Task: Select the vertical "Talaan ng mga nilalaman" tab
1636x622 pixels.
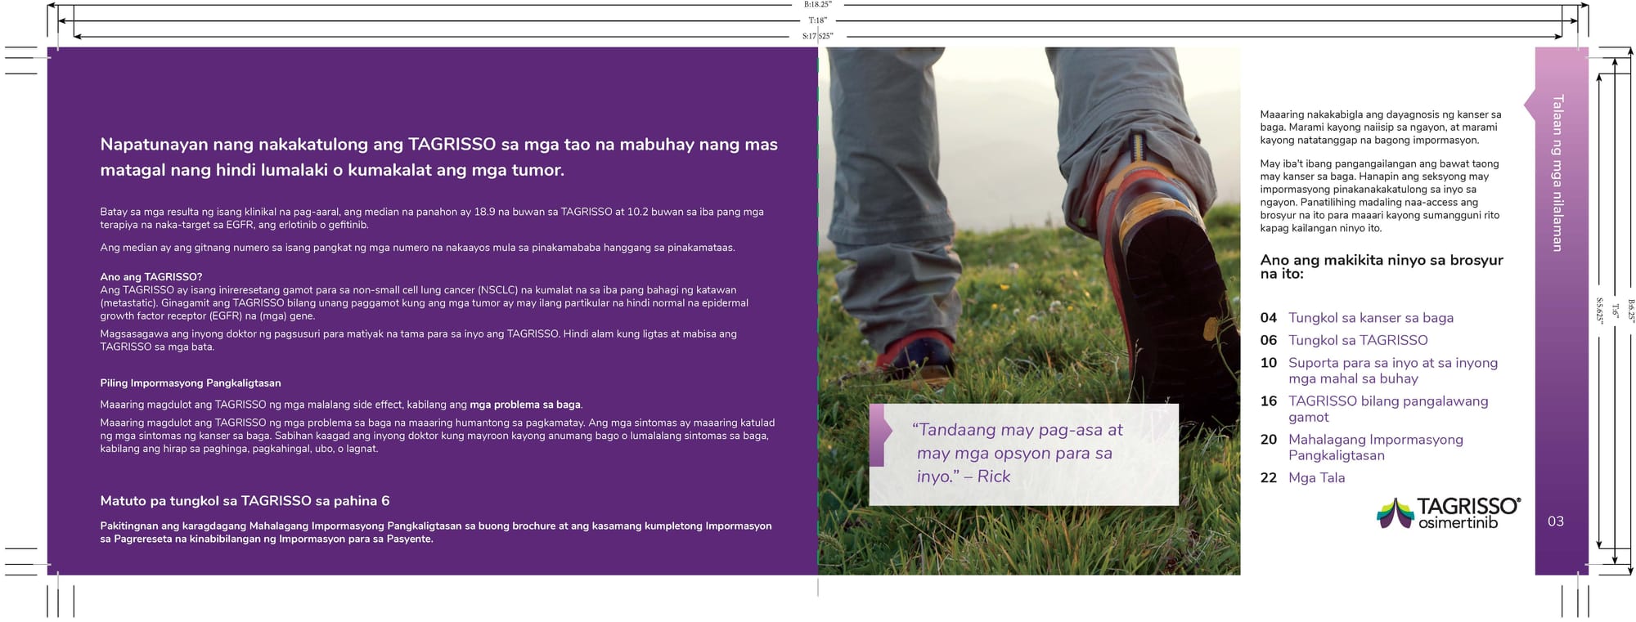Action: pos(1557,173)
